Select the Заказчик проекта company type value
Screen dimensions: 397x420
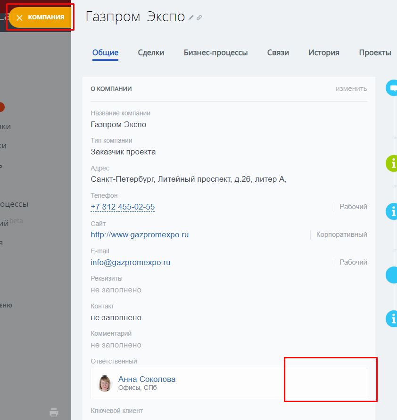123,152
